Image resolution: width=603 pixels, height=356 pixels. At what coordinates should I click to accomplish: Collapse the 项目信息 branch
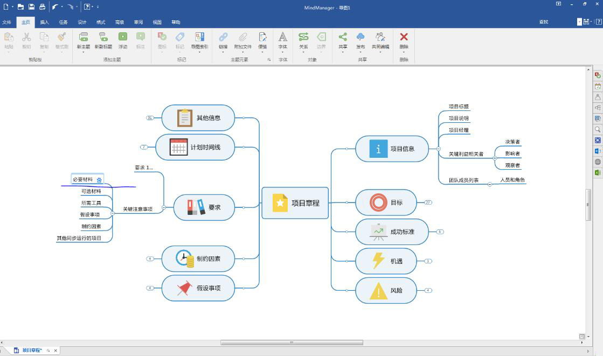(438, 149)
